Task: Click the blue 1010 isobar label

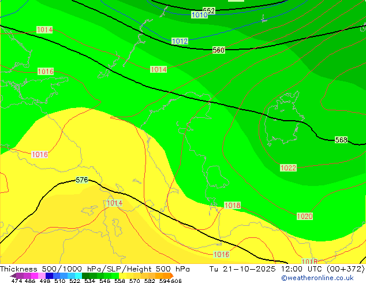Action: tap(199, 15)
